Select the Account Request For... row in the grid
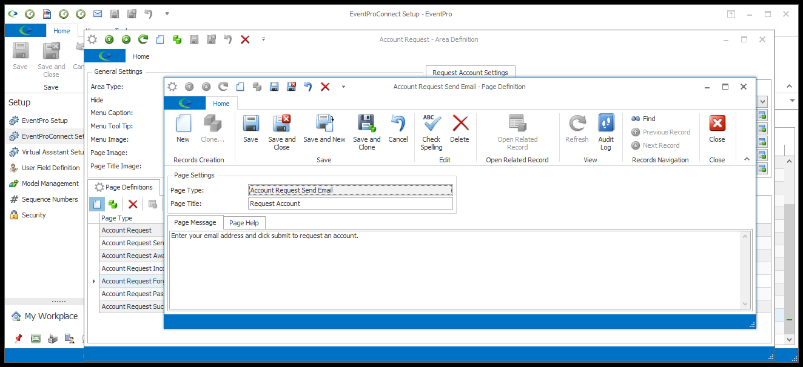Viewport: 803px width, 367px height. (132, 281)
